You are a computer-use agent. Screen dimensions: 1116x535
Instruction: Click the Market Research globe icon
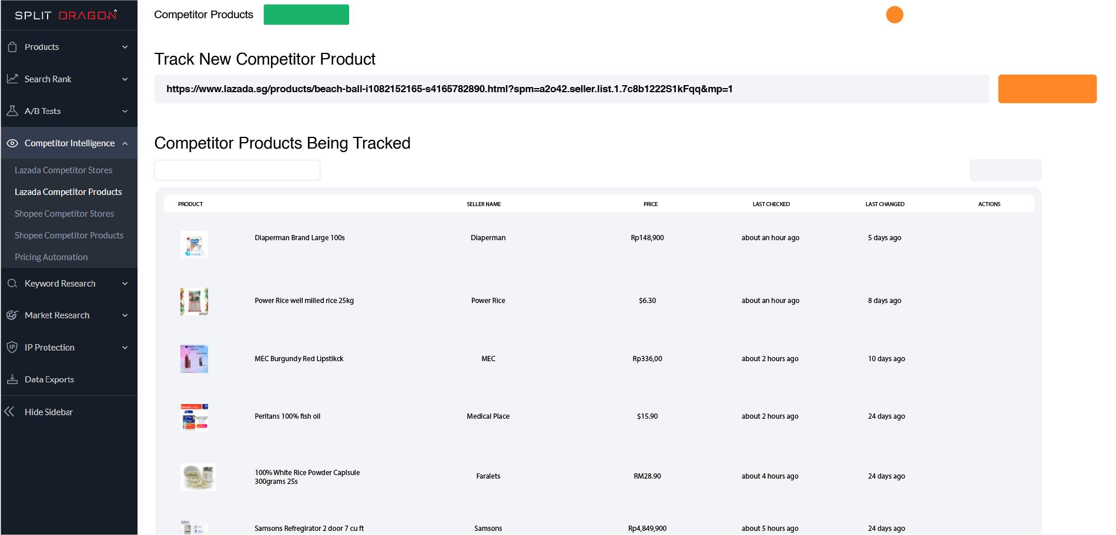click(x=12, y=315)
